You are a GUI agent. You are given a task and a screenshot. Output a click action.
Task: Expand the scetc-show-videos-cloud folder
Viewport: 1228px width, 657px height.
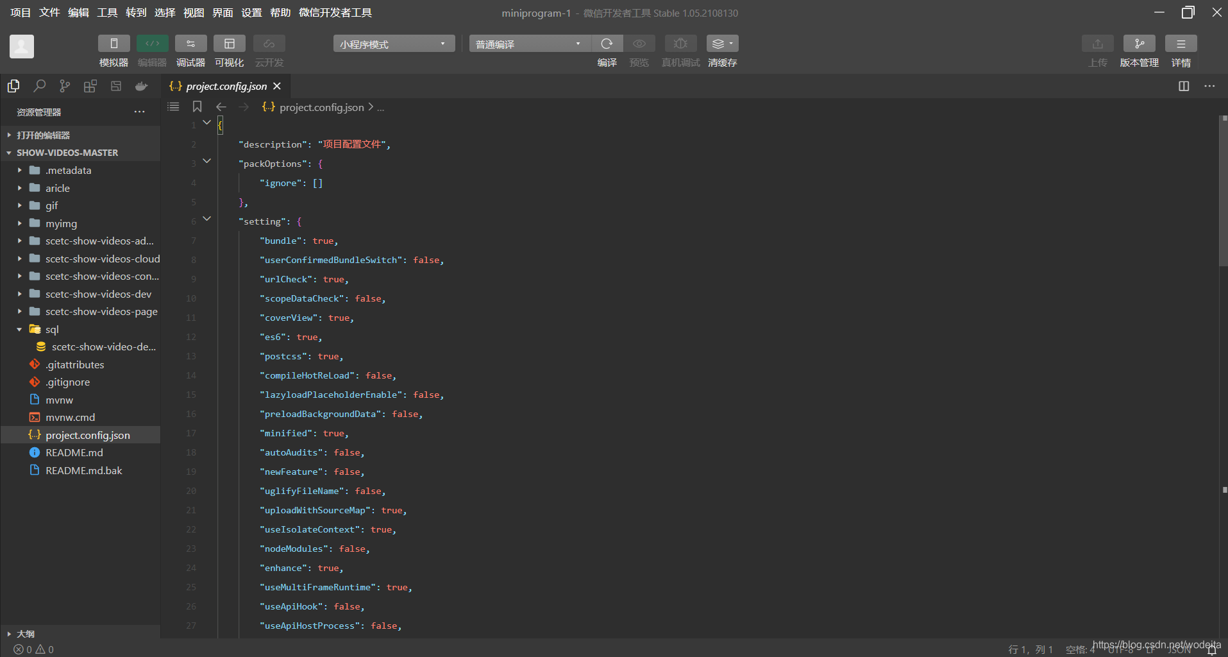pyautogui.click(x=80, y=259)
